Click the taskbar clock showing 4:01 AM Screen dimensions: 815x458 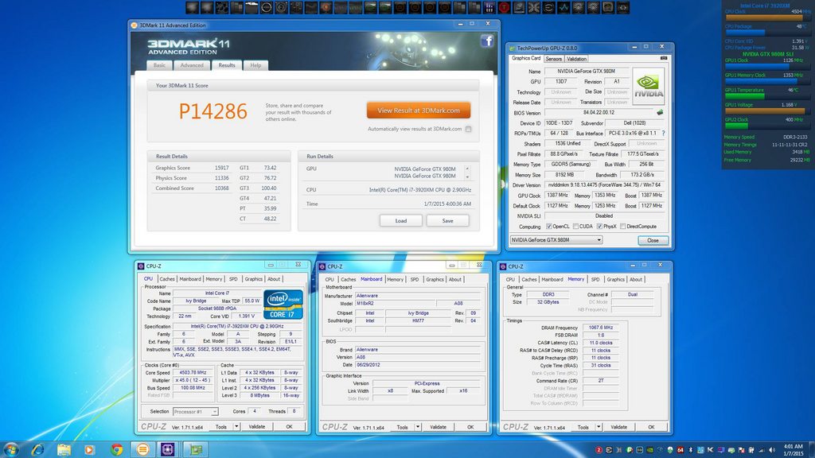(x=794, y=450)
